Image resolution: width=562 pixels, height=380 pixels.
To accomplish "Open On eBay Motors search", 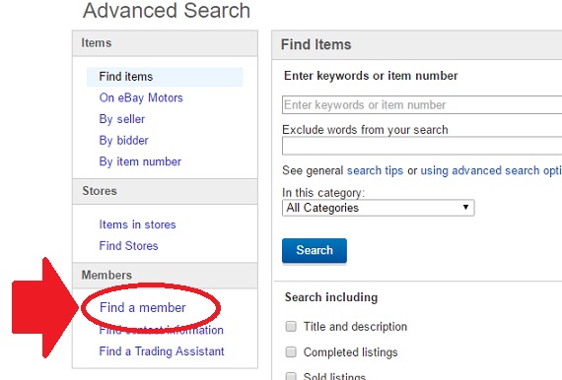I will click(x=141, y=97).
